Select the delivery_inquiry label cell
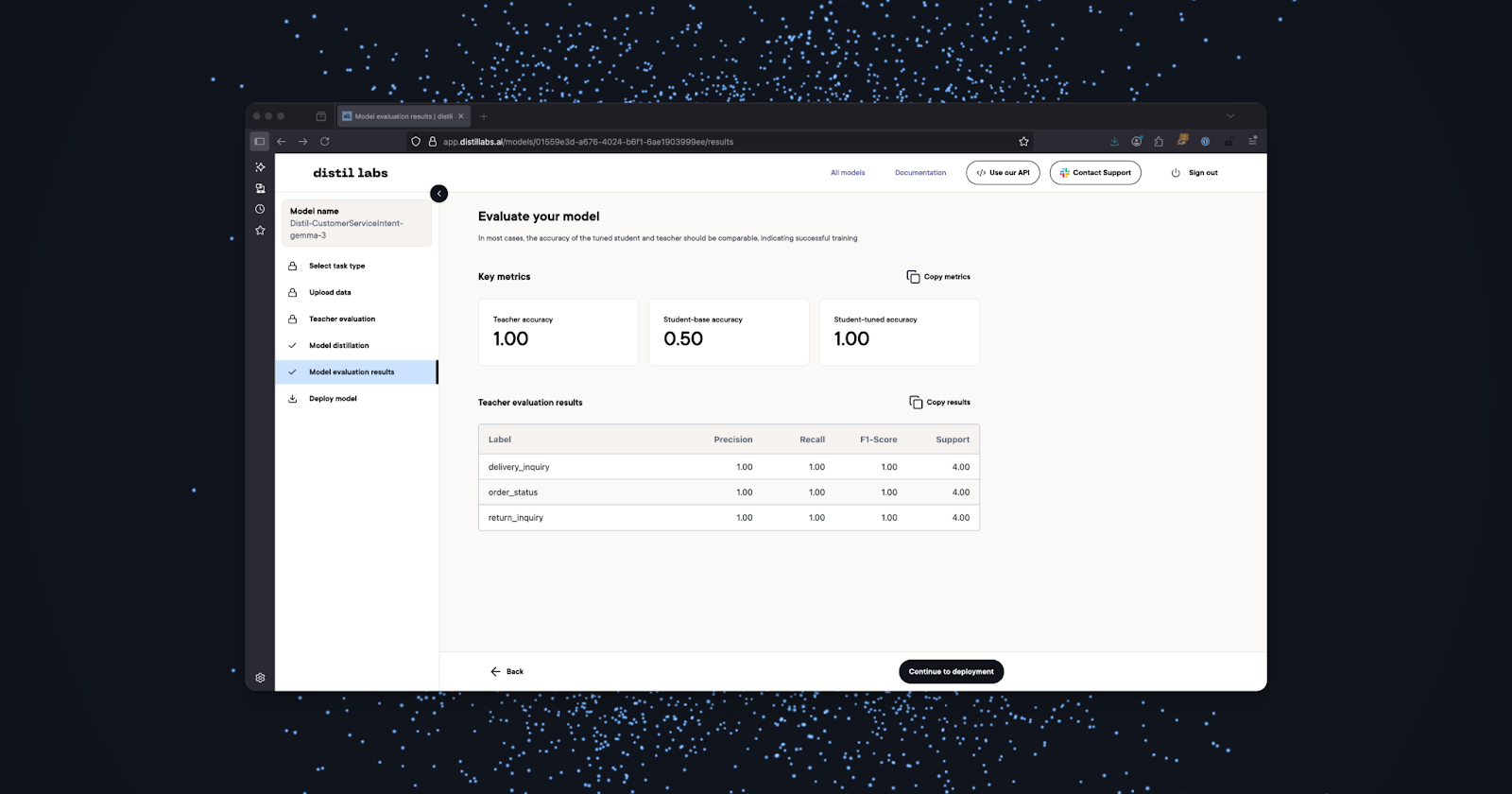 pyautogui.click(x=519, y=467)
